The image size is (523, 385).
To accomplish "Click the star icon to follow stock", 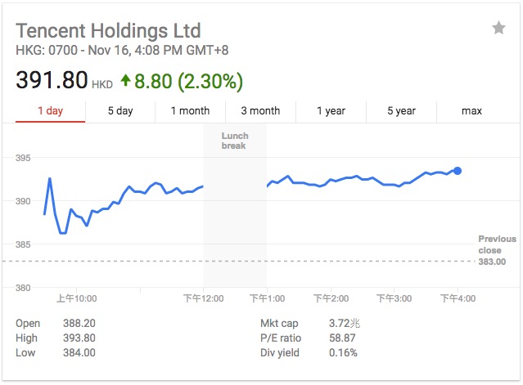I will tap(498, 29).
